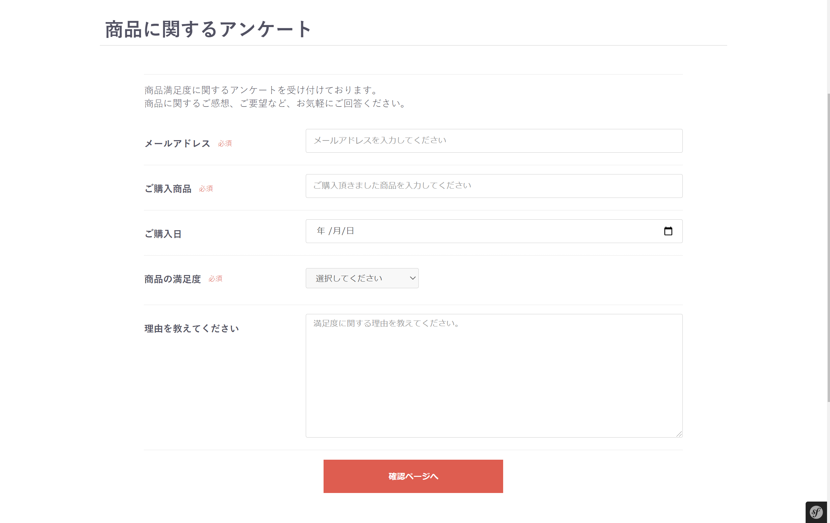Open the 商品の満足度 dropdown
This screenshot has width=830, height=523.
(362, 278)
